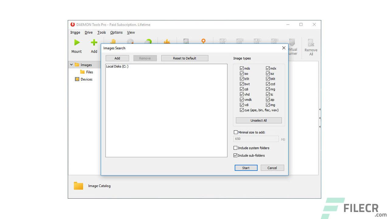
Task: Click the Cancel button
Action: pyautogui.click(x=272, y=168)
